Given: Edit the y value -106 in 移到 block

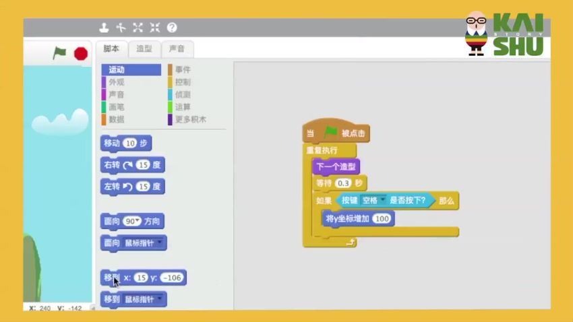Looking at the screenshot, I should pyautogui.click(x=172, y=278).
